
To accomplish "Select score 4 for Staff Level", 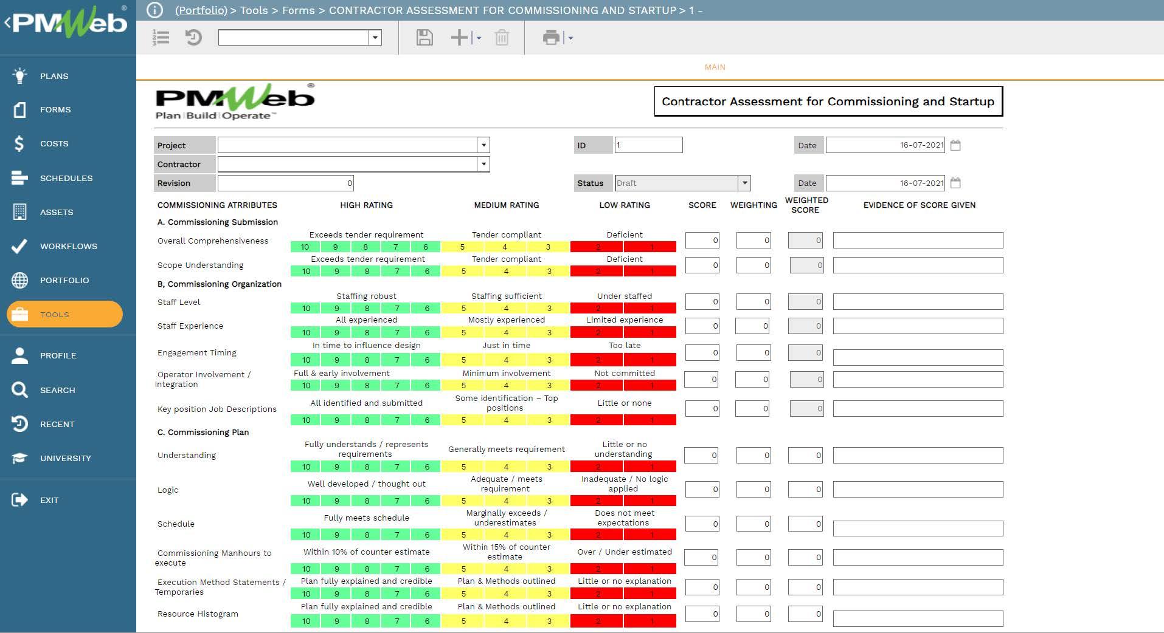I will (505, 309).
